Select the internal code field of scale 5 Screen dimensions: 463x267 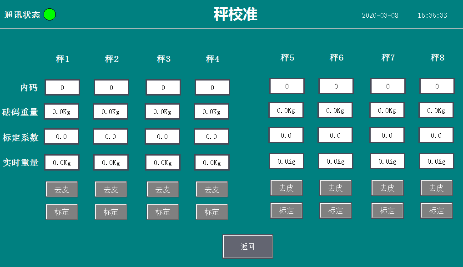287,86
